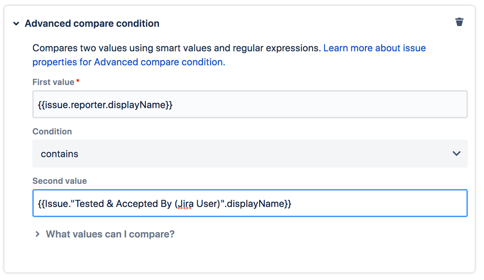The width and height of the screenshot is (484, 280).
Task: Click the link text 'properties for Advanced compare condition.'
Action: [x=129, y=62]
